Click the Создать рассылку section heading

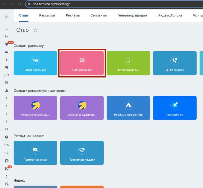coord(29,46)
